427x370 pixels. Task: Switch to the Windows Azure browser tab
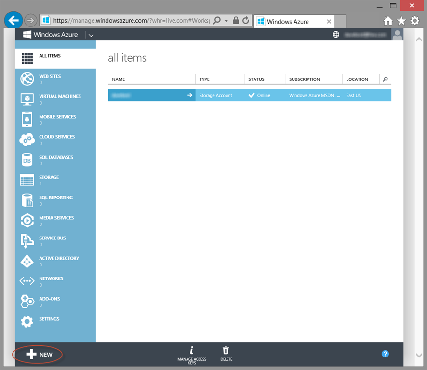(x=295, y=22)
